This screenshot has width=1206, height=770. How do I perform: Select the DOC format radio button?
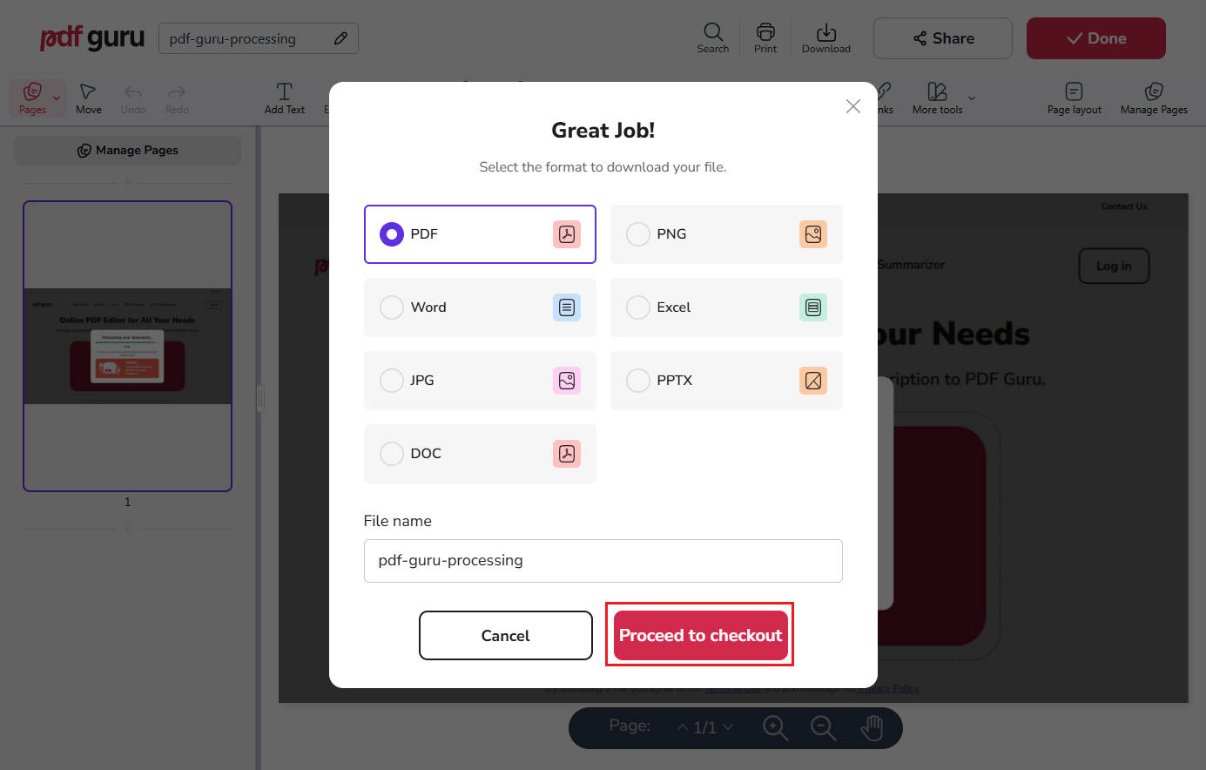[x=392, y=454]
